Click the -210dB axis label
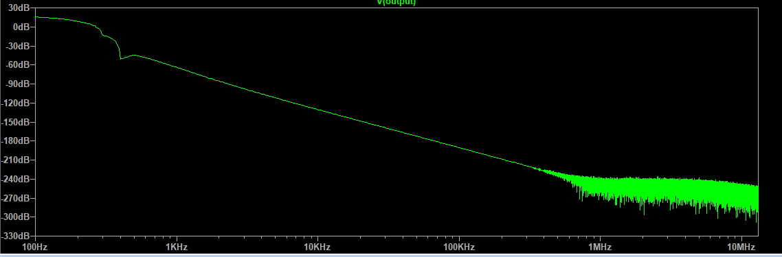782x257 pixels. (x=15, y=160)
